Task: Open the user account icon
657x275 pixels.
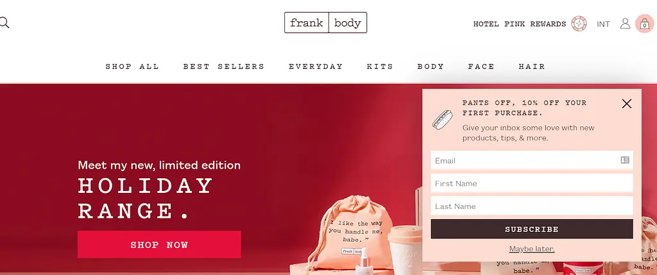Action: [625, 24]
